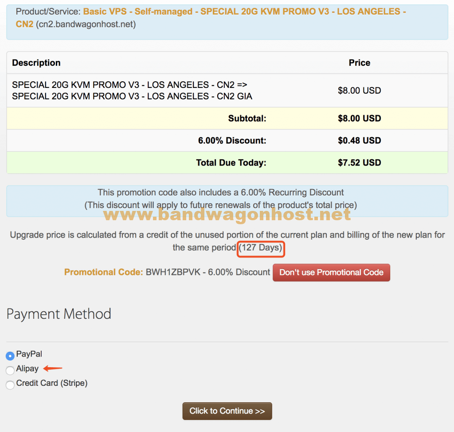Select the Alipay payment method

10,370
